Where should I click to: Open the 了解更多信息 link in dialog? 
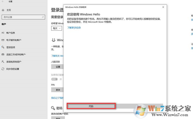click(x=74, y=28)
